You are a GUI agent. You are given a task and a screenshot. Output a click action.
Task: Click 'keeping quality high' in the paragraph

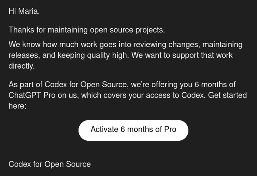92,55
